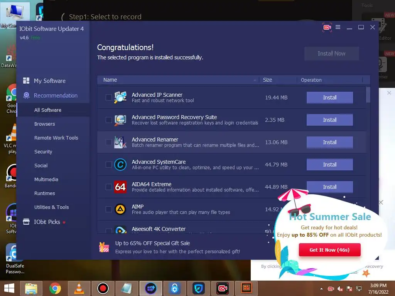Open VLC media player from taskbar
Image resolution: width=395 pixels, height=296 pixels.
pos(79,288)
